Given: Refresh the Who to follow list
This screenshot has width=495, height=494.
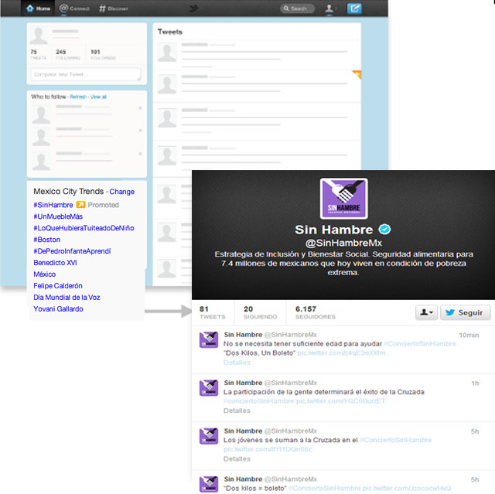Looking at the screenshot, I should (78, 97).
